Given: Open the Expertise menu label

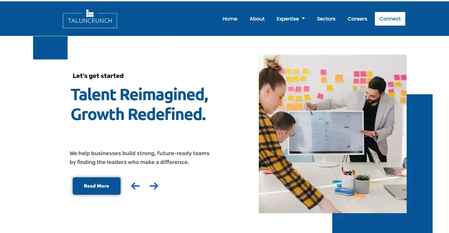Looking at the screenshot, I should point(287,19).
